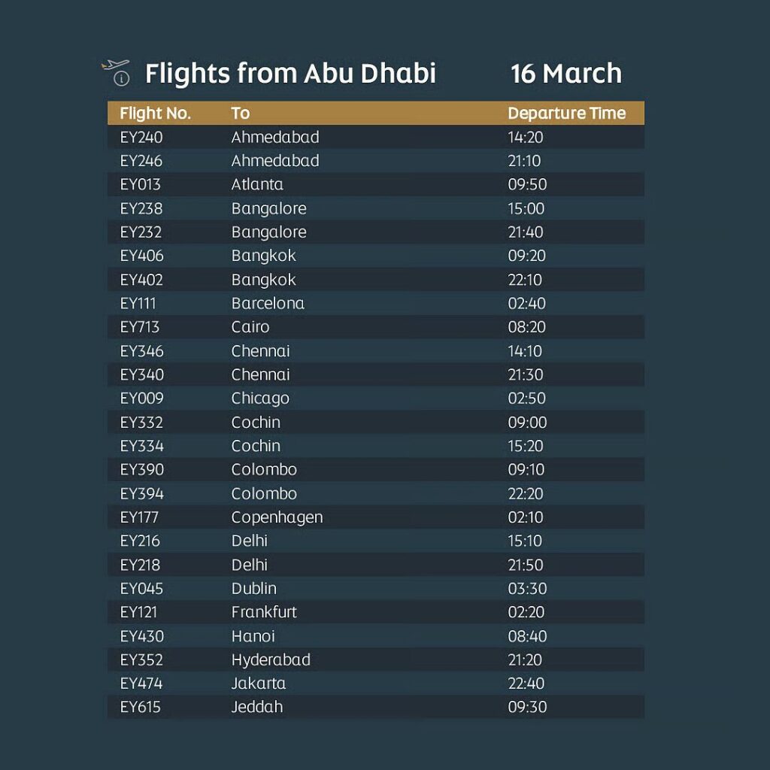This screenshot has height=770, width=770.
Task: Click the Departure Time column header
Action: pos(566,114)
